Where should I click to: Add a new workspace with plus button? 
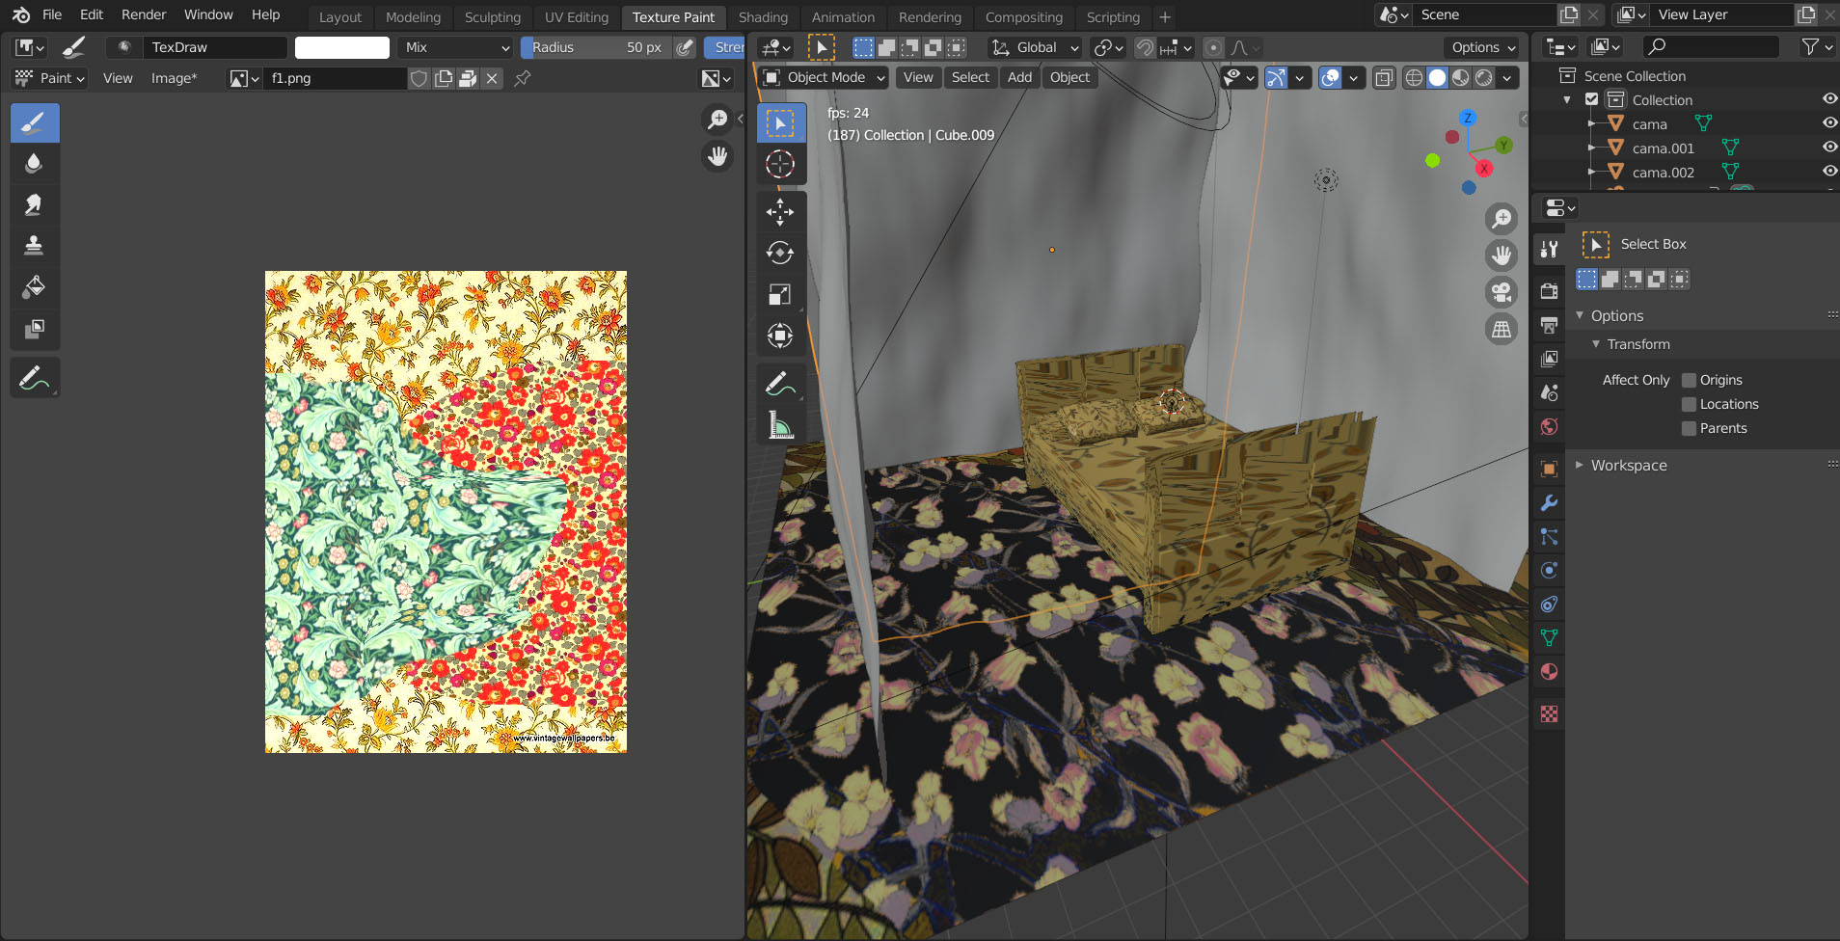click(x=1165, y=17)
